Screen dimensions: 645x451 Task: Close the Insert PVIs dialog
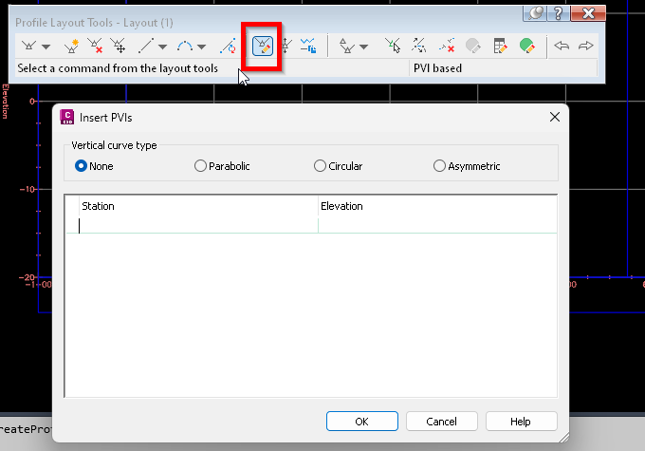555,117
